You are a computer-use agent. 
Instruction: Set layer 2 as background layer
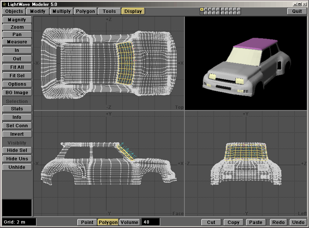(x=205, y=13)
